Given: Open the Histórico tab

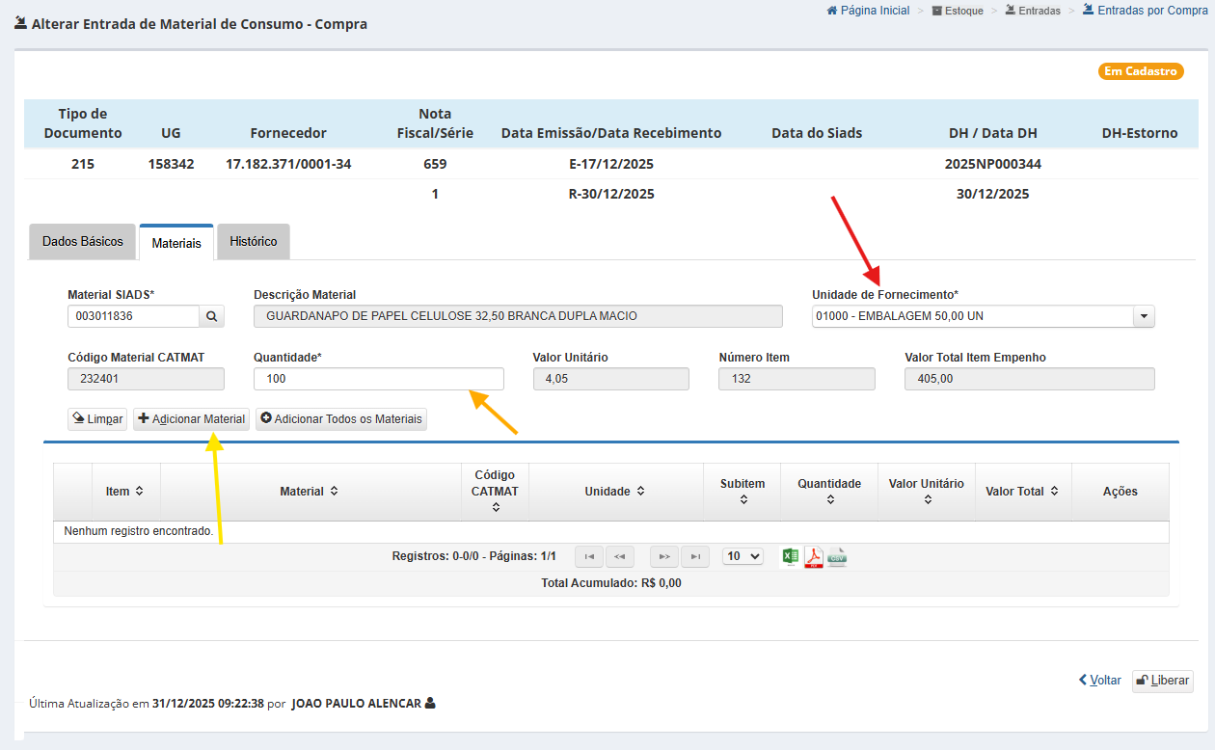Looking at the screenshot, I should (x=253, y=242).
